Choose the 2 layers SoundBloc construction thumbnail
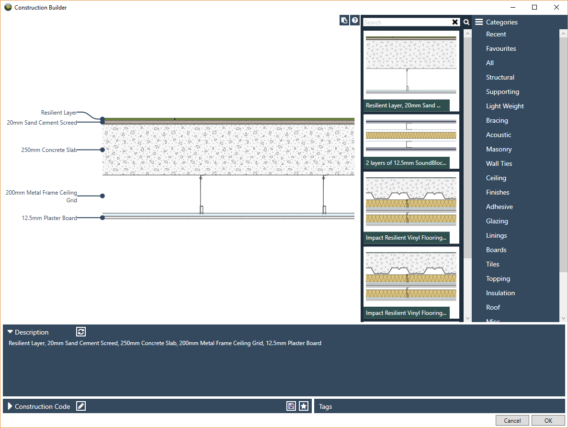The height and width of the screenshot is (428, 568). (x=410, y=141)
